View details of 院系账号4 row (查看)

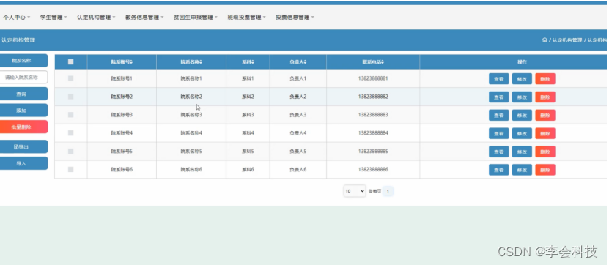coord(498,133)
